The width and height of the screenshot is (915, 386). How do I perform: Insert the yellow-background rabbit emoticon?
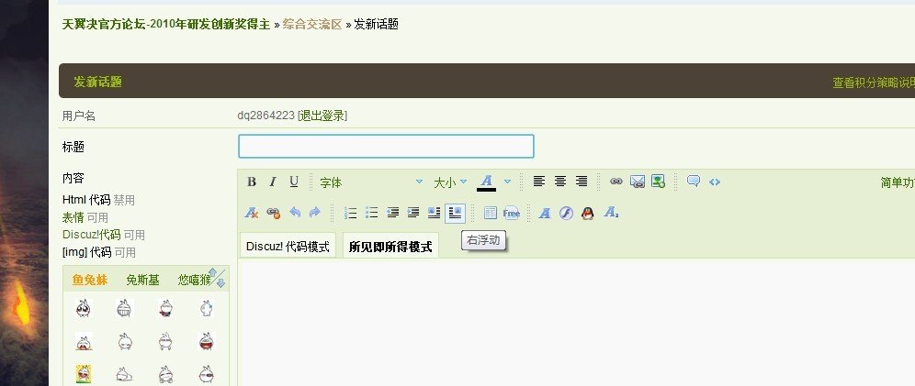point(84,374)
